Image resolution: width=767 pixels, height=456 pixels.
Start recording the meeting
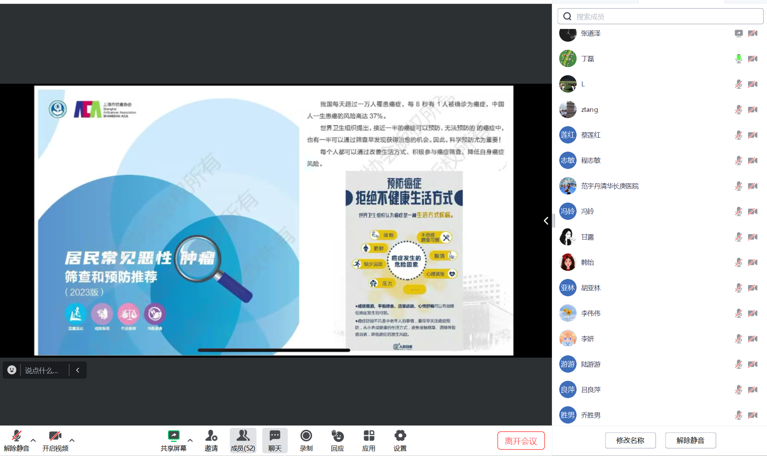[306, 436]
